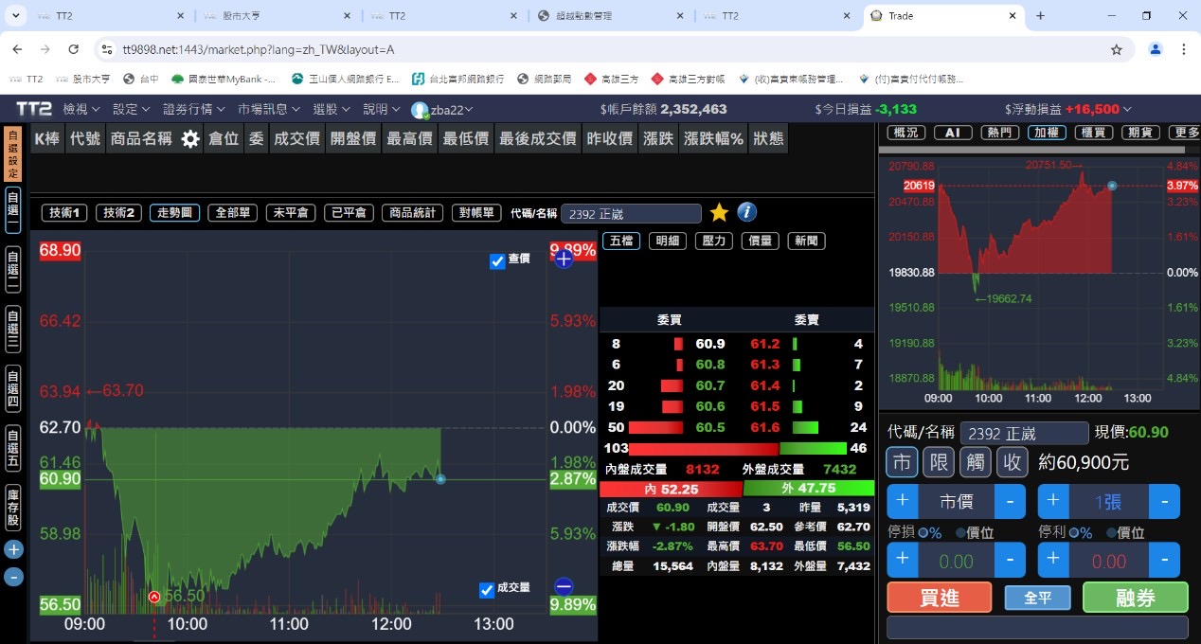Switch to 技術1 tab
The height and width of the screenshot is (644, 1201).
coord(66,213)
